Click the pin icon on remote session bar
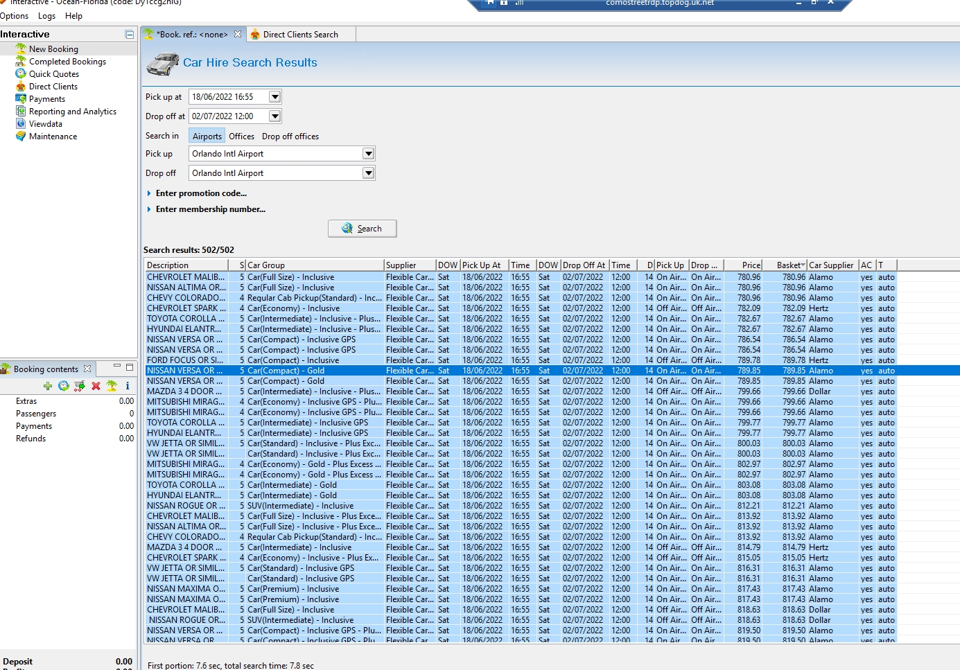 click(490, 3)
